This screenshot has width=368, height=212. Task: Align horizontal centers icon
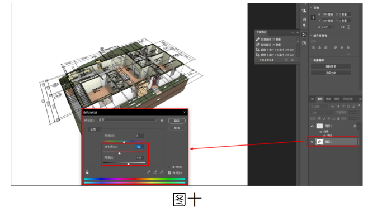319,47
